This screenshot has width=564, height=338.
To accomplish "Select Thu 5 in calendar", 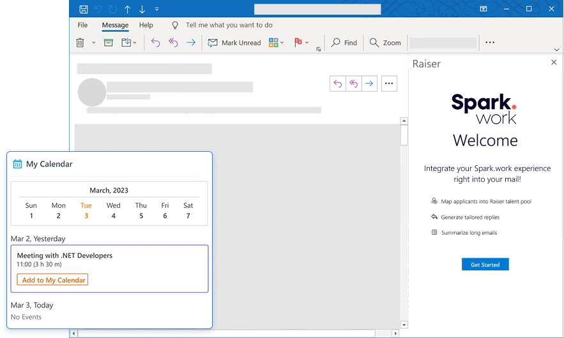I will (141, 210).
